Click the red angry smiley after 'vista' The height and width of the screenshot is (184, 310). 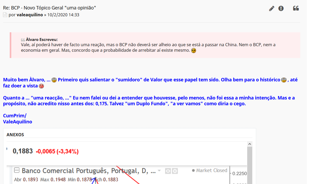[41, 86]
